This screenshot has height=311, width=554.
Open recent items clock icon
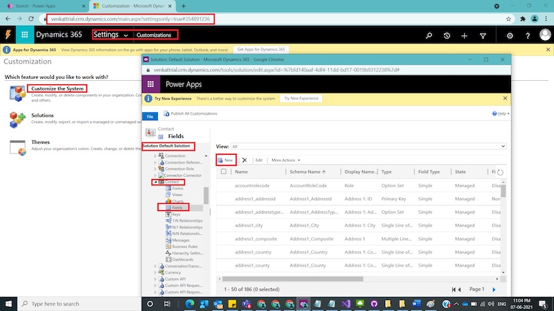447,35
